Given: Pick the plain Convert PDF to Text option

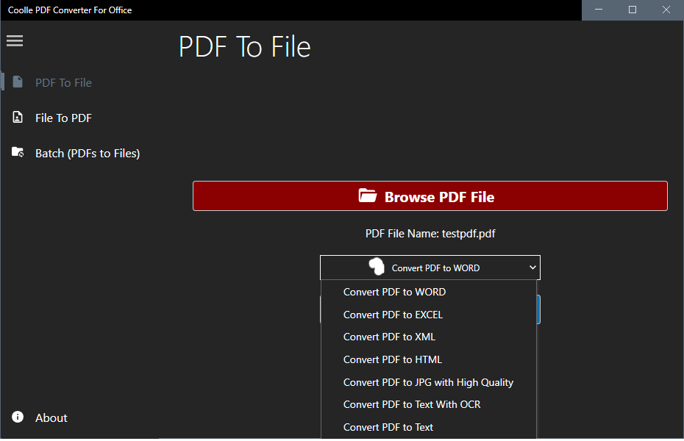Looking at the screenshot, I should [x=388, y=427].
